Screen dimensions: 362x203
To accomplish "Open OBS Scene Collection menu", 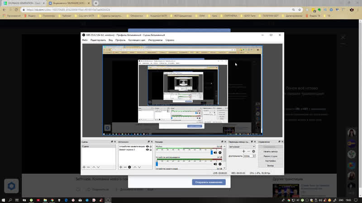I will click(x=137, y=40).
